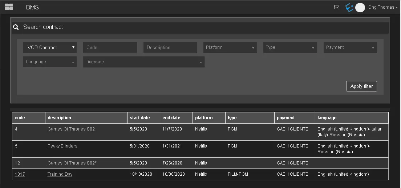401x188 pixels.
Task: Focus the Description input field
Action: pos(170,47)
